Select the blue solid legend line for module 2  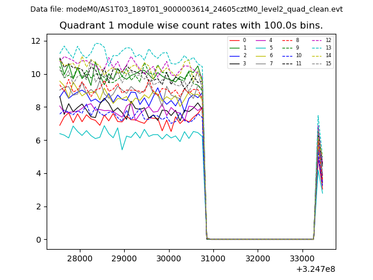pos(235,55)
